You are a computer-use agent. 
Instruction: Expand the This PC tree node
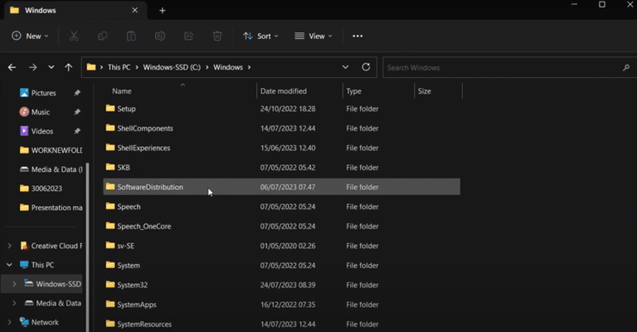9,265
